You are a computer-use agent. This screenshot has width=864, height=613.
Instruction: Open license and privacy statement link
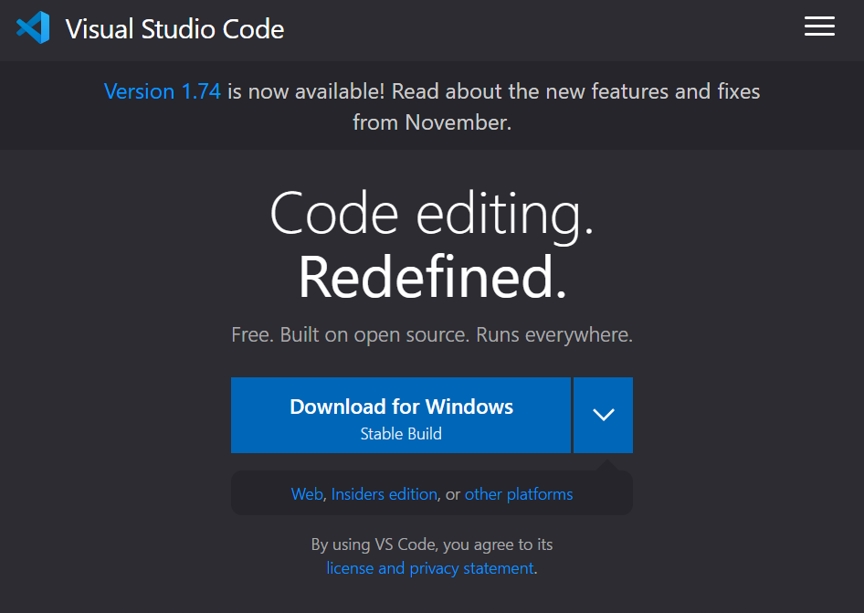point(430,568)
